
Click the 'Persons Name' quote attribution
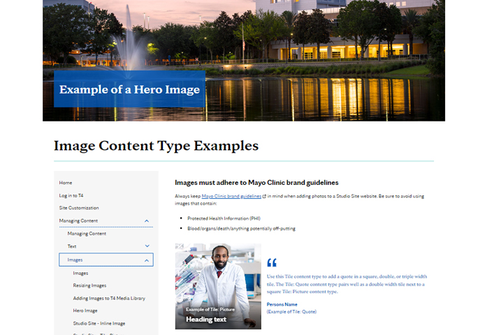282,304
